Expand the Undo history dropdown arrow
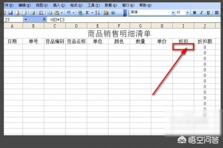The height and width of the screenshot is (148, 223). point(74,13)
